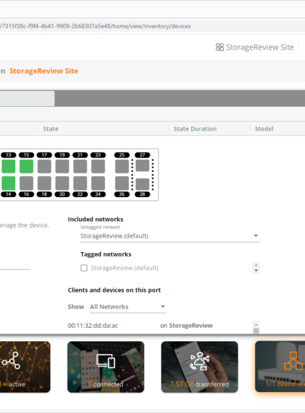Select switch port 24
Screen dimensions: 305x413
click(98, 183)
